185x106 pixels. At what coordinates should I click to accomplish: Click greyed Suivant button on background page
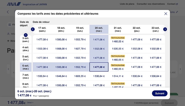tap(169, 103)
